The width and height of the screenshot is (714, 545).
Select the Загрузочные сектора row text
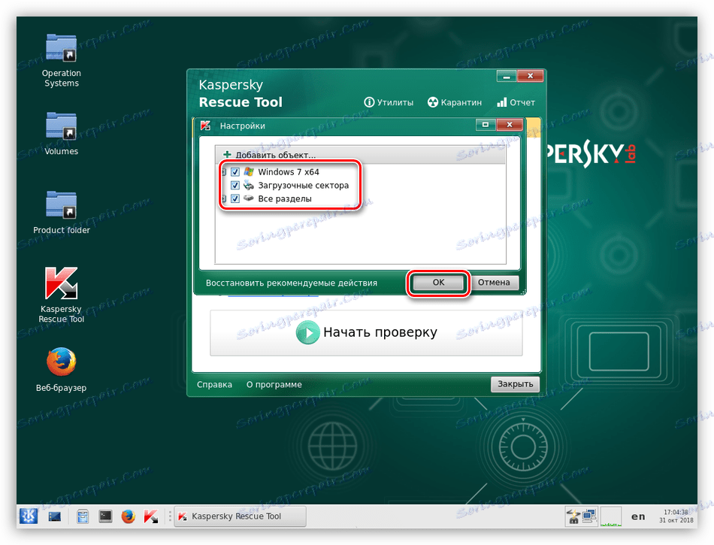click(304, 186)
